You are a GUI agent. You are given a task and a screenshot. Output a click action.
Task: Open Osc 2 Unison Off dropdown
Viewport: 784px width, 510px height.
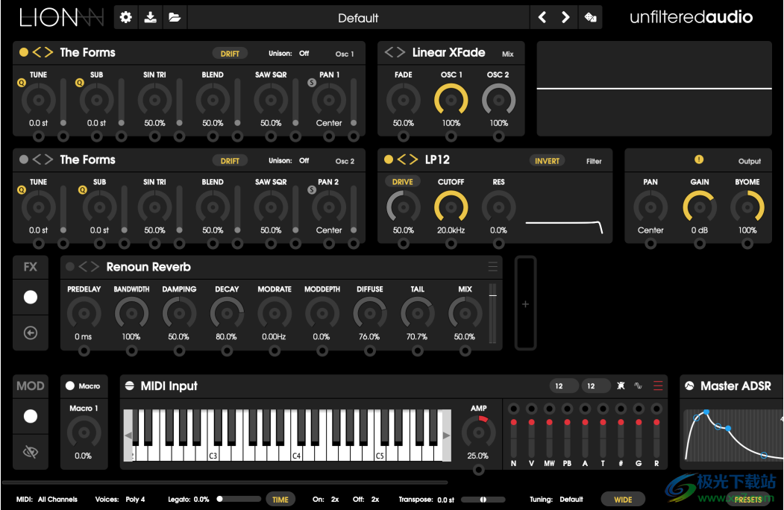tap(304, 160)
